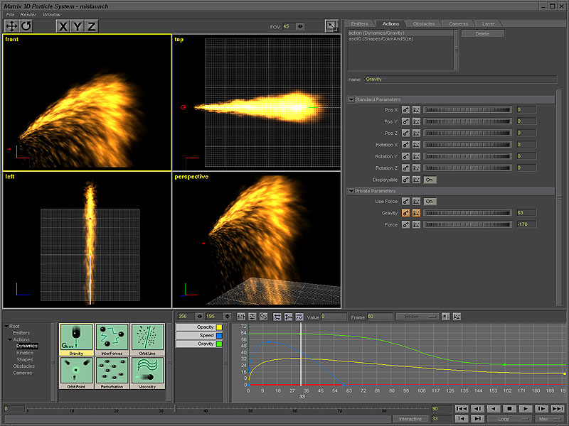
Task: Toggle the Displayable On button
Action: (x=429, y=180)
